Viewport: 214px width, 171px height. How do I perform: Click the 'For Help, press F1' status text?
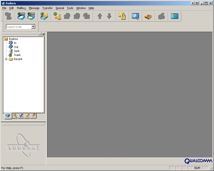click(12, 168)
